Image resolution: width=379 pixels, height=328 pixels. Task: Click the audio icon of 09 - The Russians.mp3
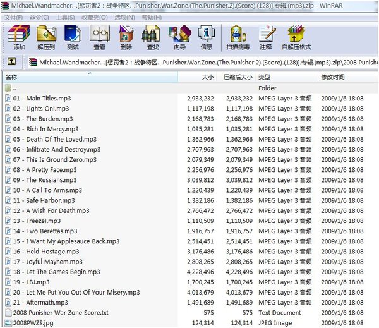(x=8, y=180)
